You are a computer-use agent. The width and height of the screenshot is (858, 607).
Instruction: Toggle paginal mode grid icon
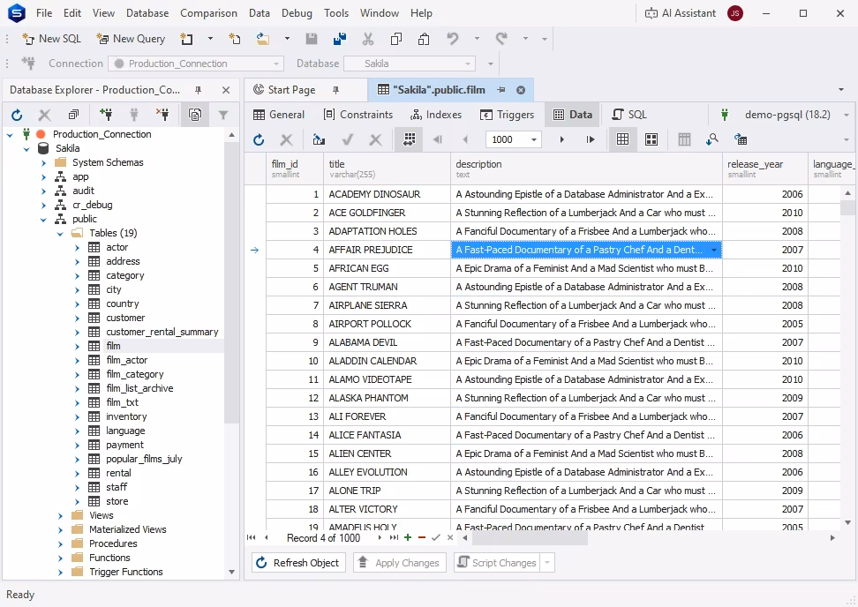pyautogui.click(x=410, y=140)
